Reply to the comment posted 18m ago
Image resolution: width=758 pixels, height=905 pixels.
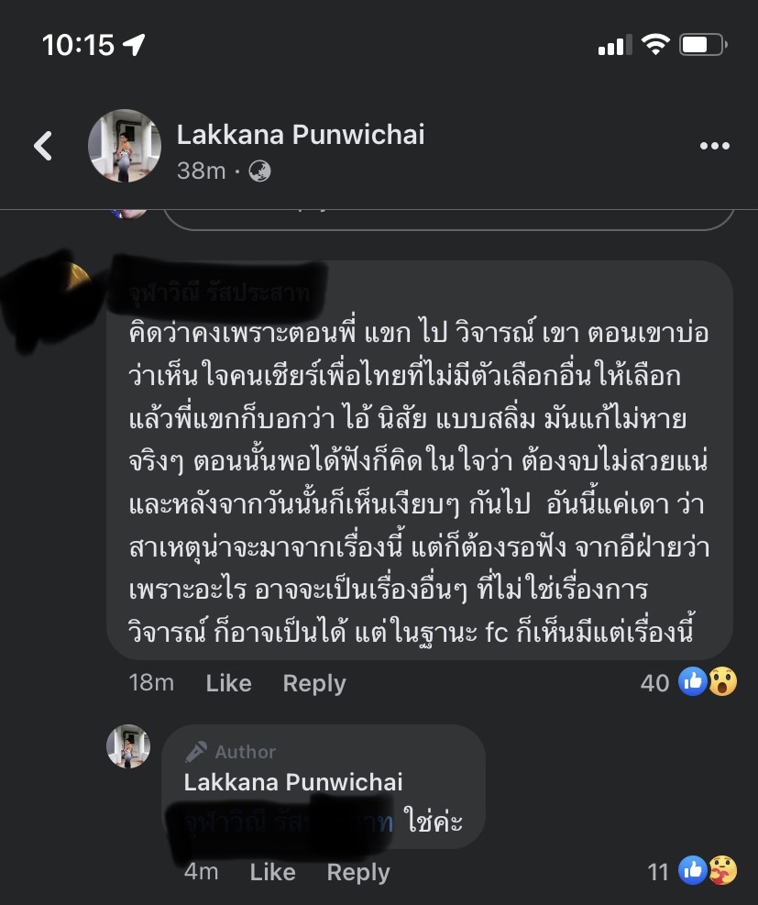(314, 683)
